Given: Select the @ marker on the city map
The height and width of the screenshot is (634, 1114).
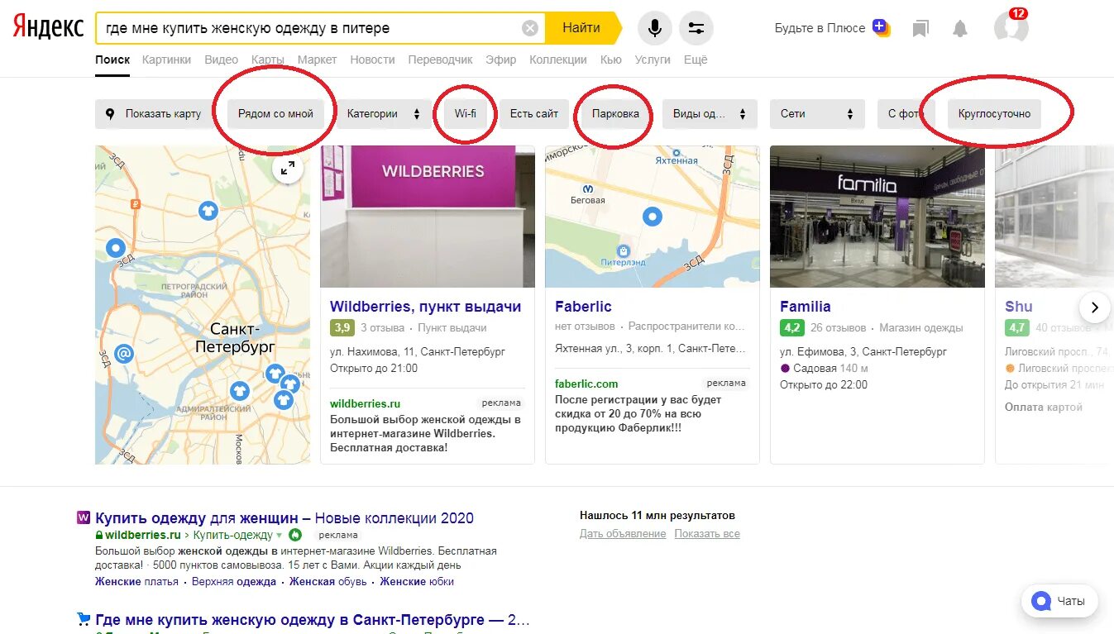Looking at the screenshot, I should [124, 354].
